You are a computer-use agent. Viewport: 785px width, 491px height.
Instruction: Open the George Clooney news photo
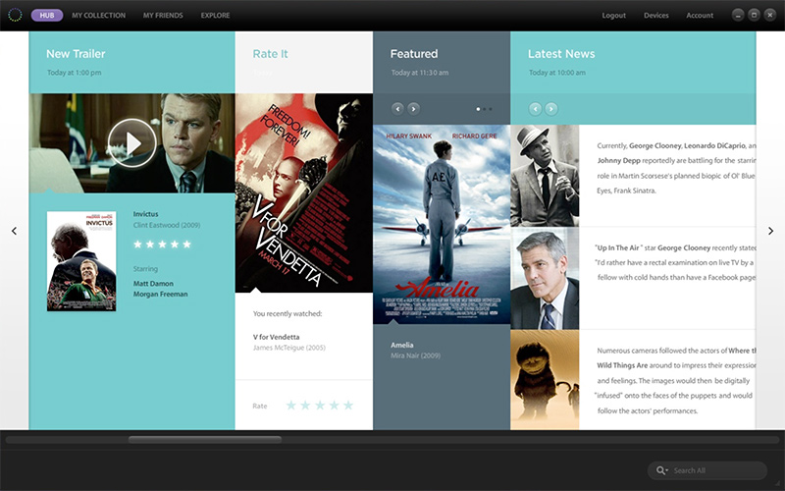pos(545,278)
